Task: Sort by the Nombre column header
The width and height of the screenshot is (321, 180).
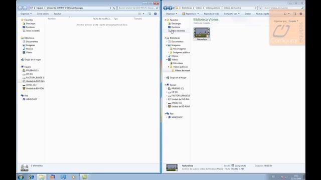Action: click(52, 19)
